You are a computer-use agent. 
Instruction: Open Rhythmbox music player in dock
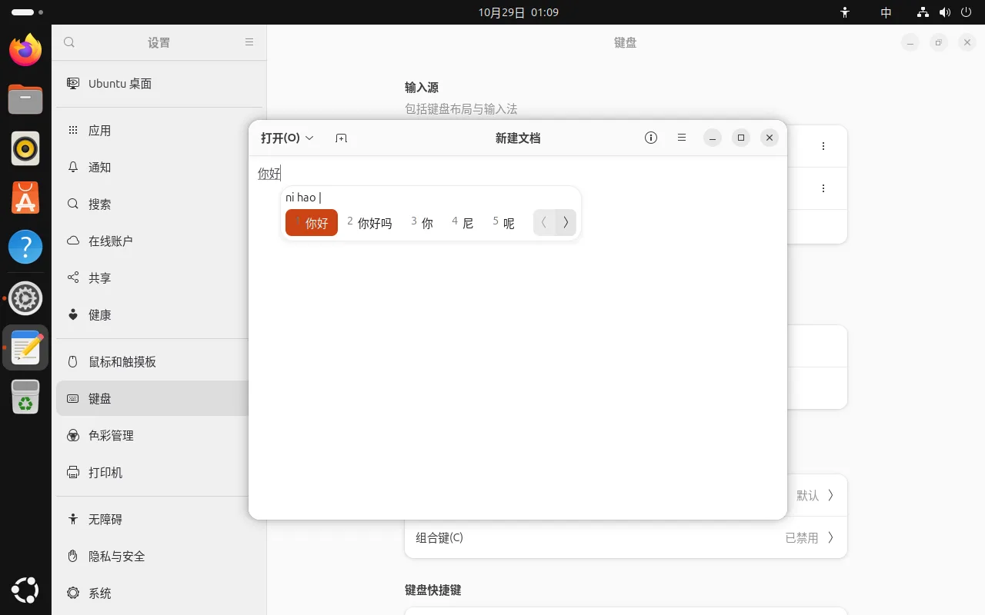25,148
